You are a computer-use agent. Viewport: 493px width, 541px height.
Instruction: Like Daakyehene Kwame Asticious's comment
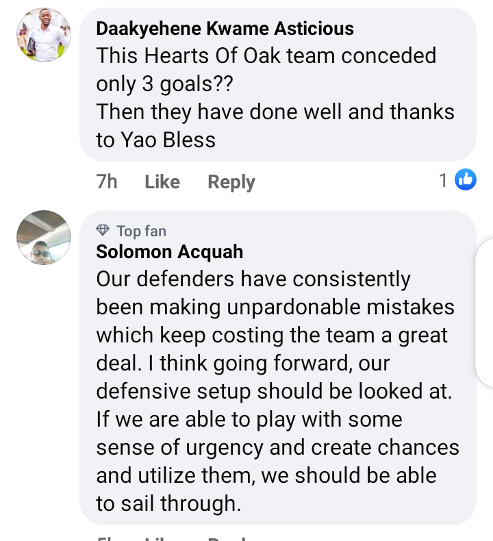coord(162,182)
